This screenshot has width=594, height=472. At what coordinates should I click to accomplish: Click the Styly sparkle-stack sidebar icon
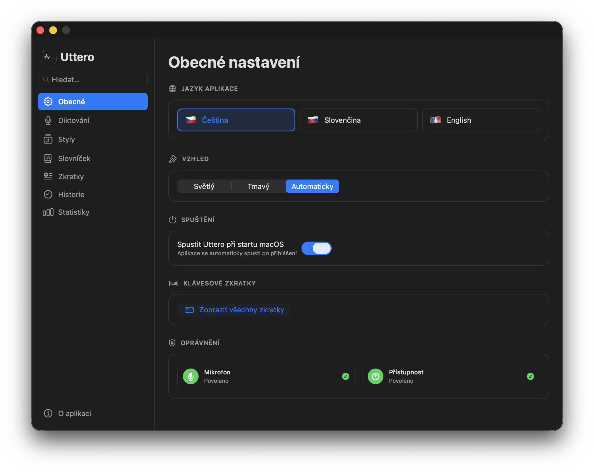(48, 139)
